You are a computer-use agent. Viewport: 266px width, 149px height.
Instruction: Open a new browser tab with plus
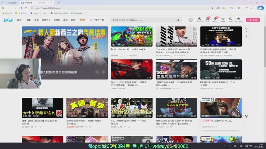pos(59,3)
